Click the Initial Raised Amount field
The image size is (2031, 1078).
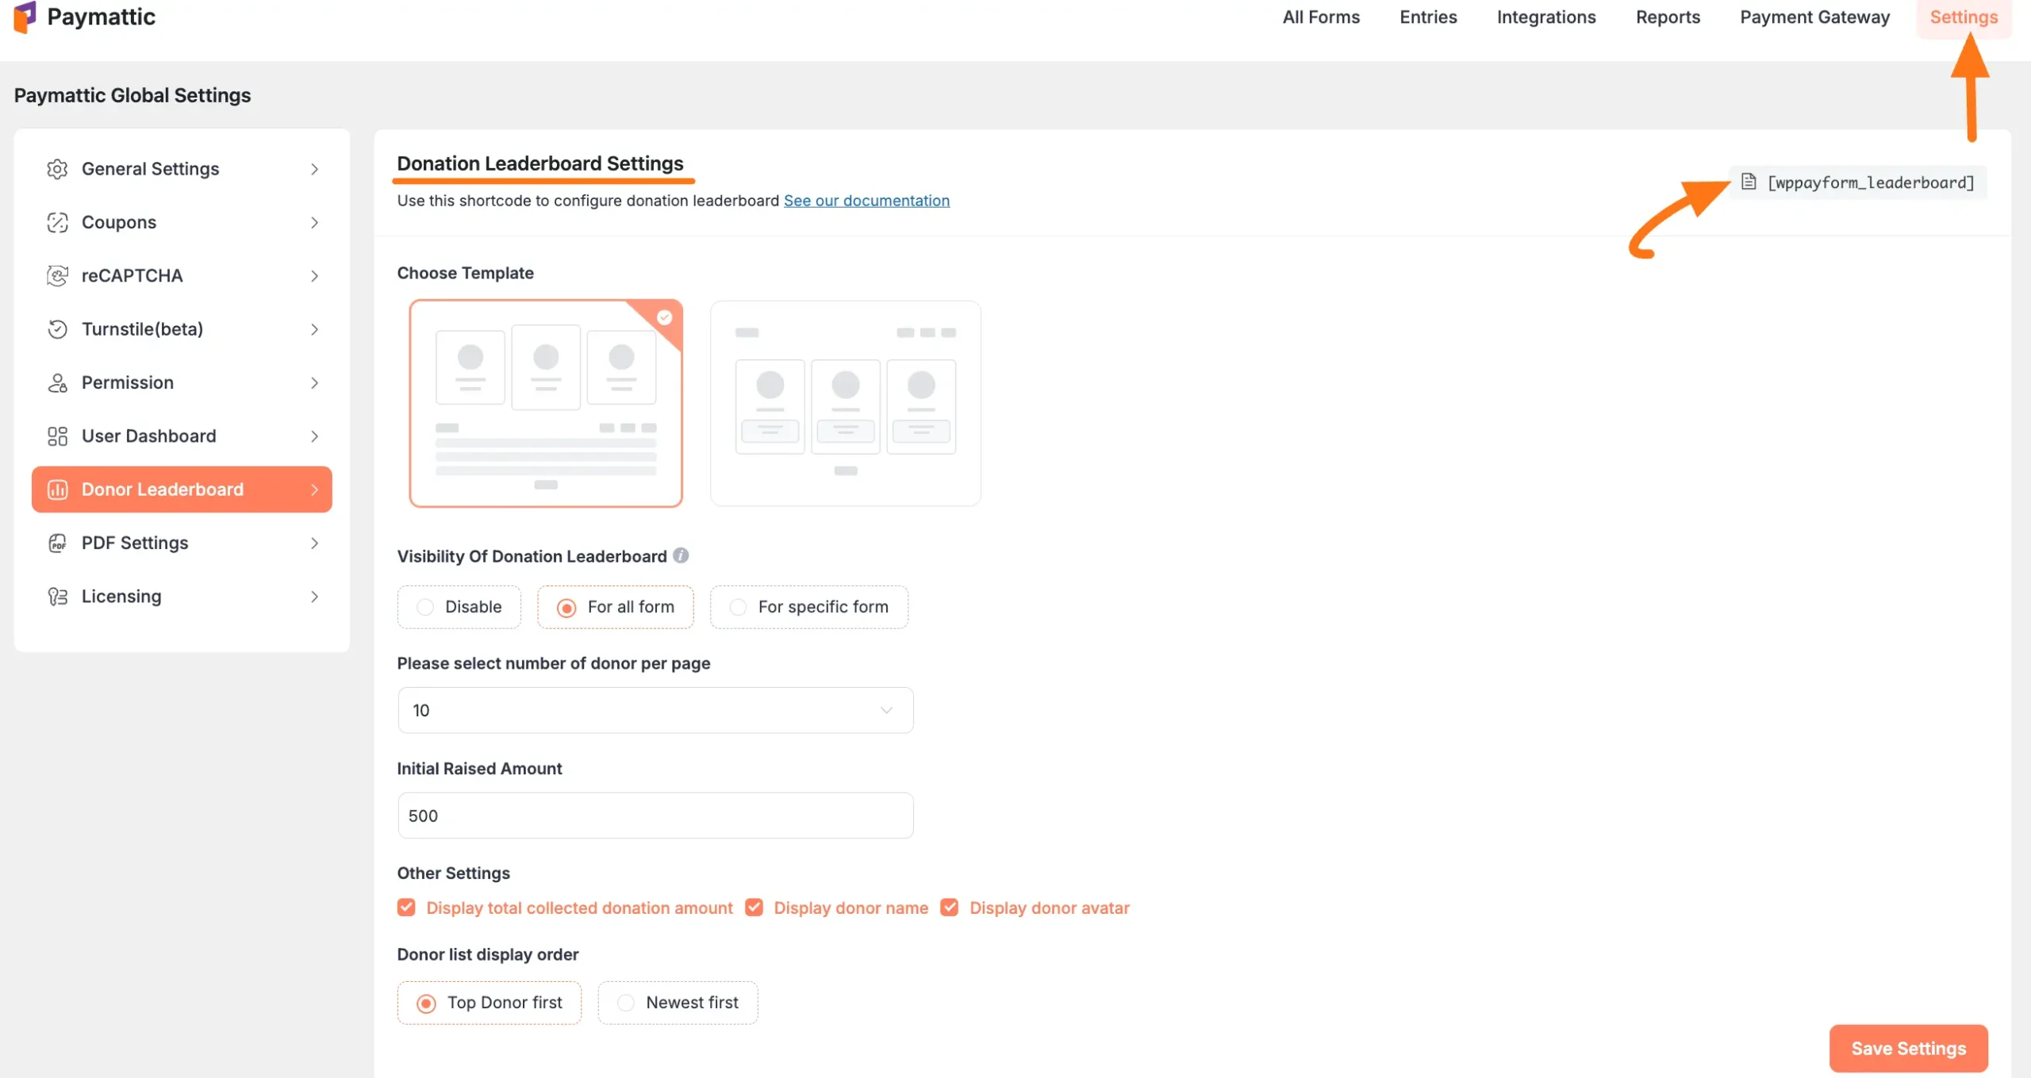tap(655, 815)
